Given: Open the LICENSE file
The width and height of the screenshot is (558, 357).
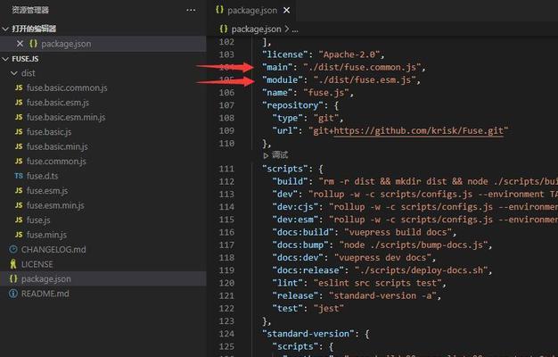Looking at the screenshot, I should pos(37,264).
